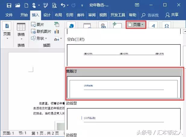186x137 pixels.
Task: Open the 帮助 tab
Action: point(133,15)
